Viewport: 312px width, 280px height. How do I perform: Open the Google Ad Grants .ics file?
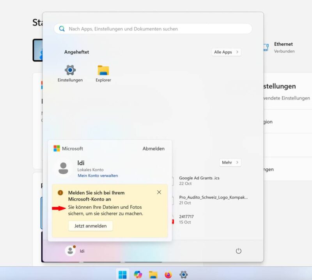[x=199, y=180]
